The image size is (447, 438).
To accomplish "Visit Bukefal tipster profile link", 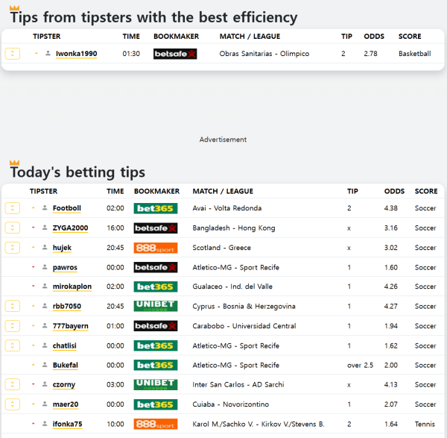I will click(65, 366).
